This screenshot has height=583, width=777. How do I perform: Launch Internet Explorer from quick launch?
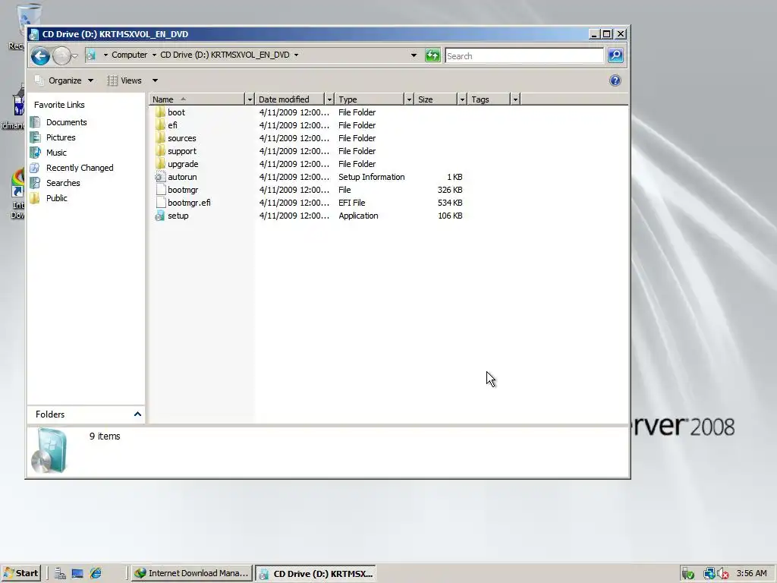[x=96, y=573]
